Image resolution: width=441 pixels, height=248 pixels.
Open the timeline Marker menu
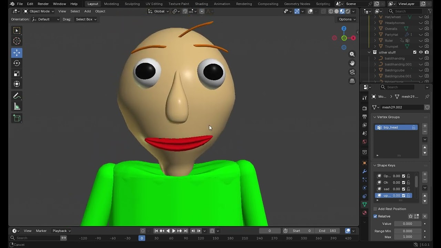pos(41,231)
